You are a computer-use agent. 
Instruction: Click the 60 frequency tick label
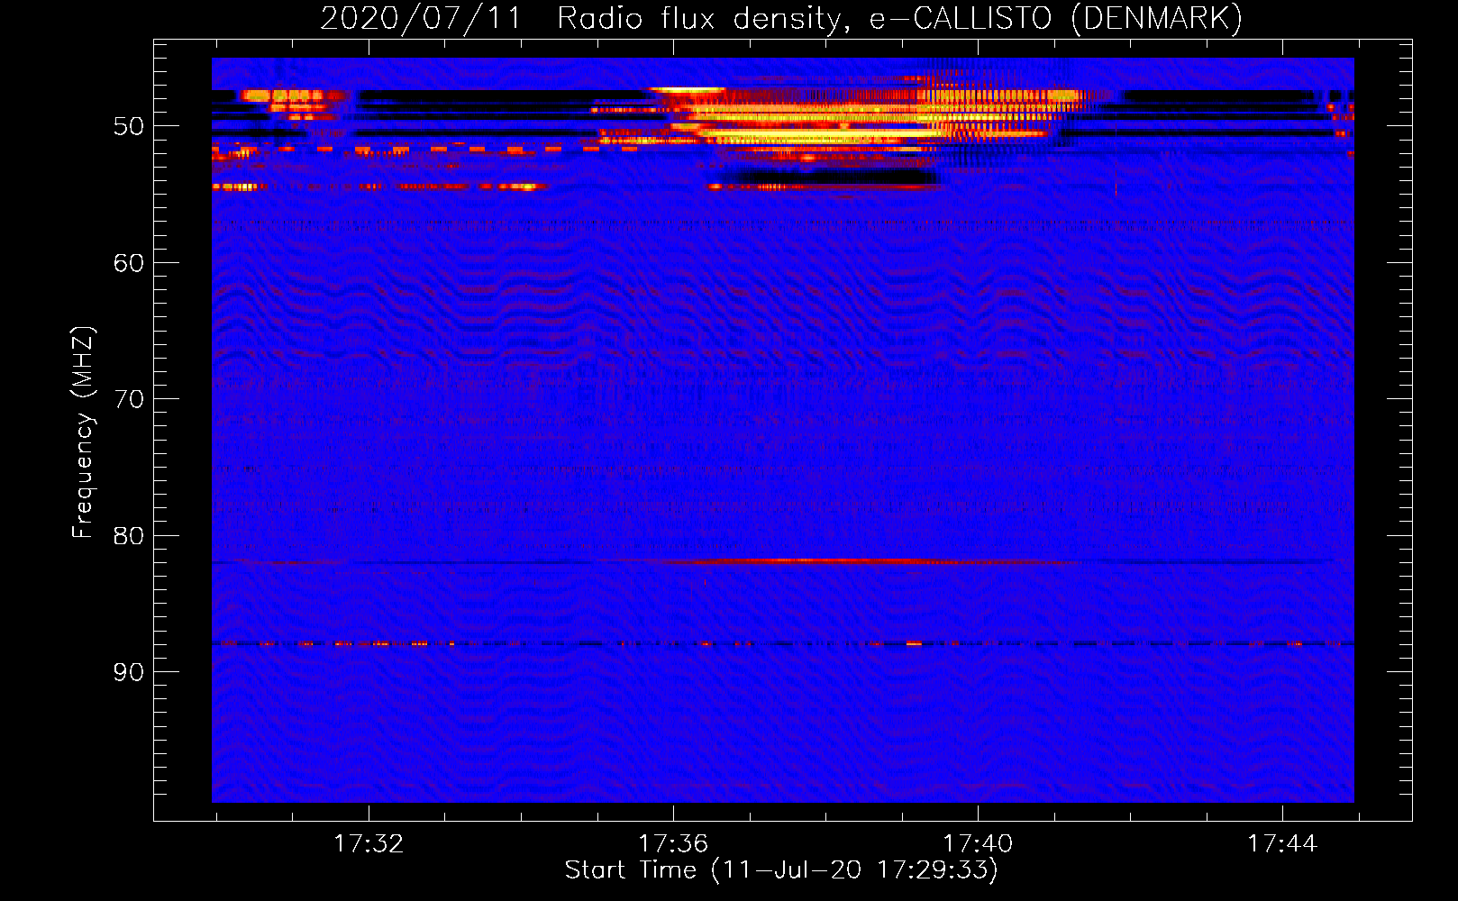click(129, 263)
